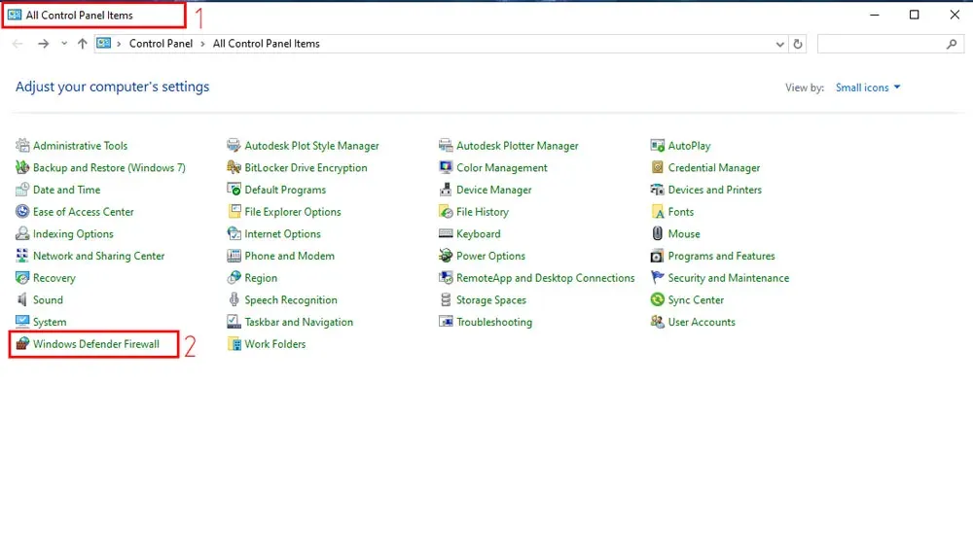Image resolution: width=973 pixels, height=558 pixels.
Task: Click the Storage Spaces icon
Action: point(446,299)
